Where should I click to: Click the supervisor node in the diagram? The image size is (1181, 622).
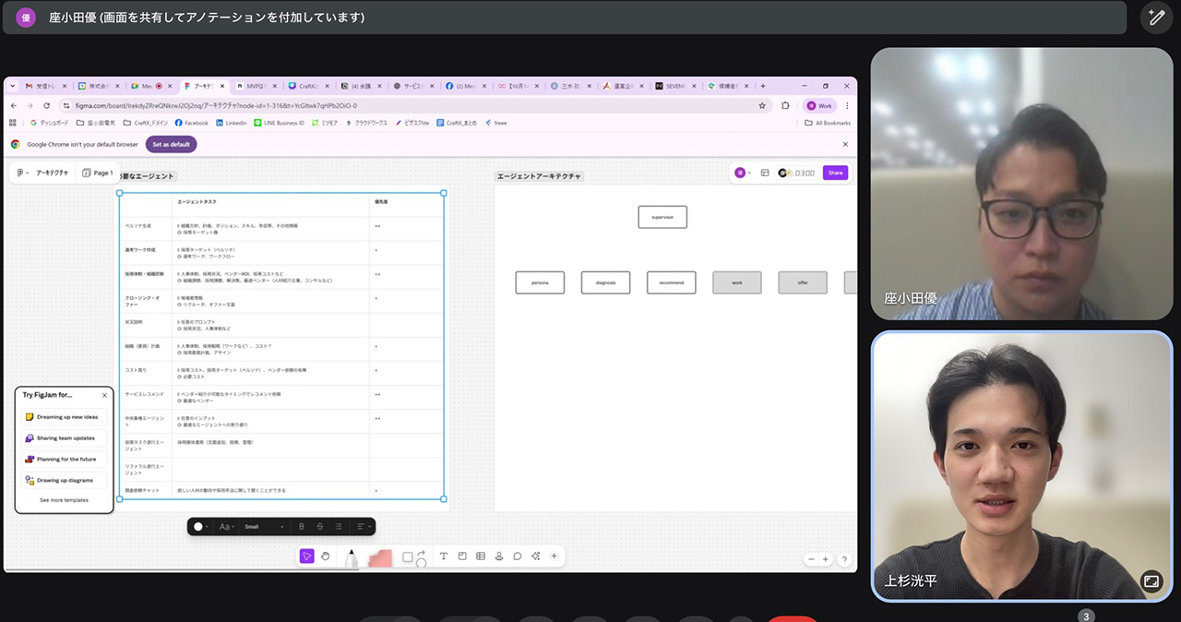(x=662, y=217)
